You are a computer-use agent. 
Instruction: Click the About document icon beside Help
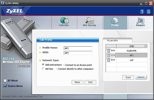149,12
